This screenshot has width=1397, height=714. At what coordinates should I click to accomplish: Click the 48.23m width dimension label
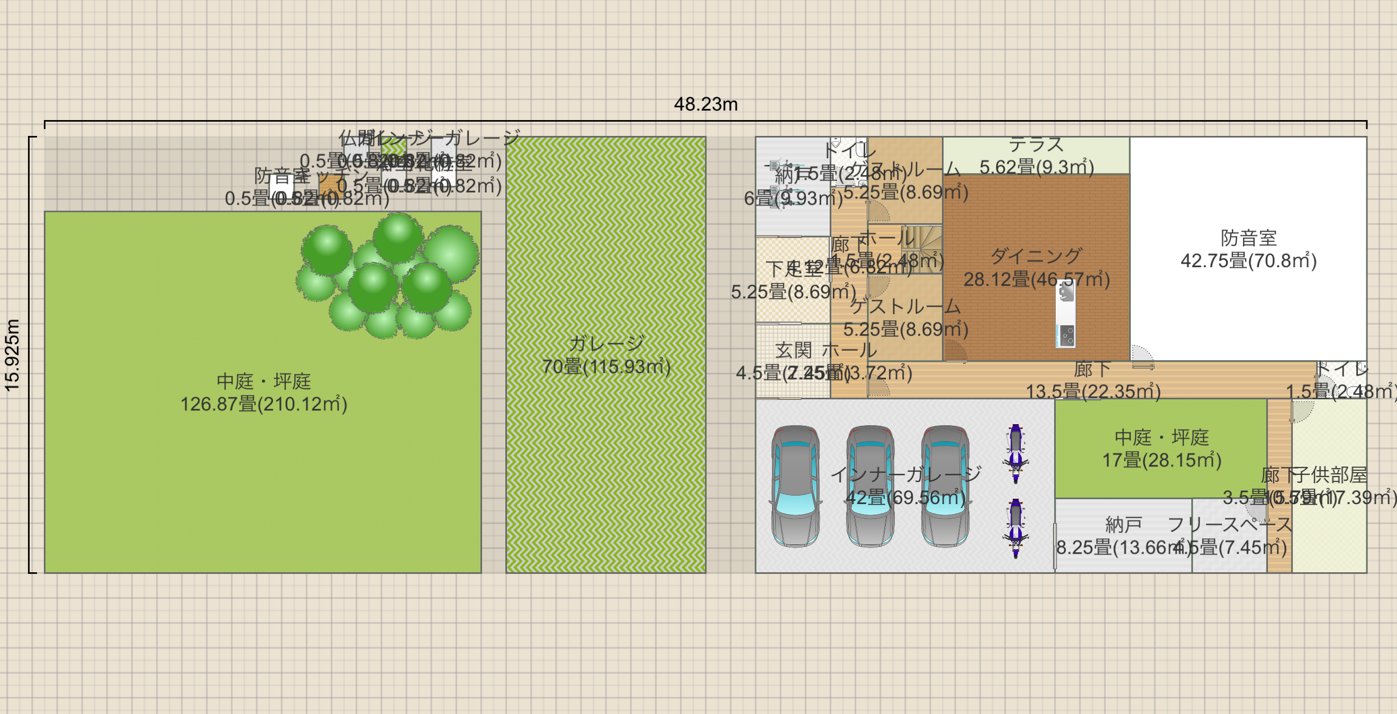point(705,104)
